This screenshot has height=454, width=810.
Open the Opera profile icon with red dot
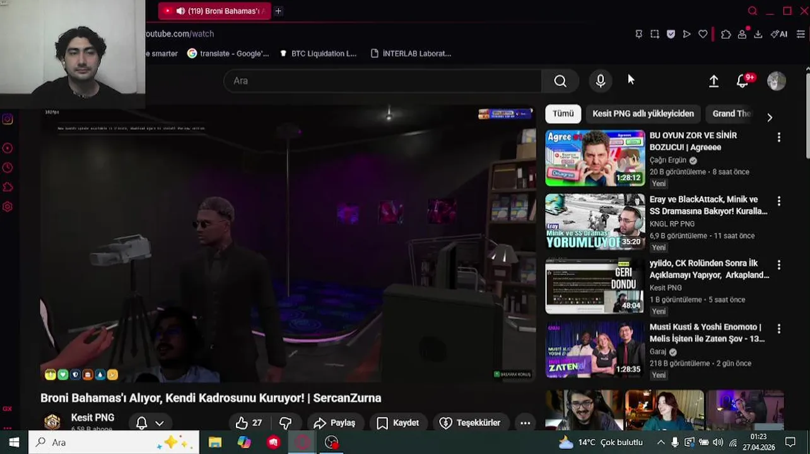tap(742, 34)
